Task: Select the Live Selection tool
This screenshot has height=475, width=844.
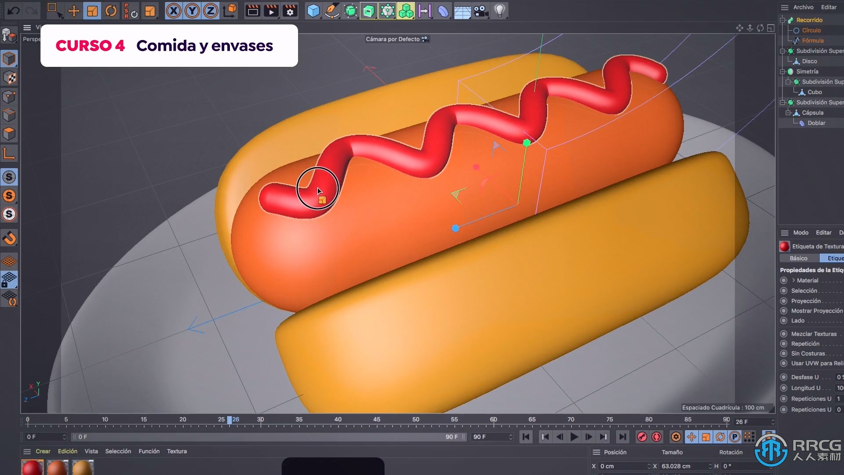Action: pyautogui.click(x=55, y=11)
